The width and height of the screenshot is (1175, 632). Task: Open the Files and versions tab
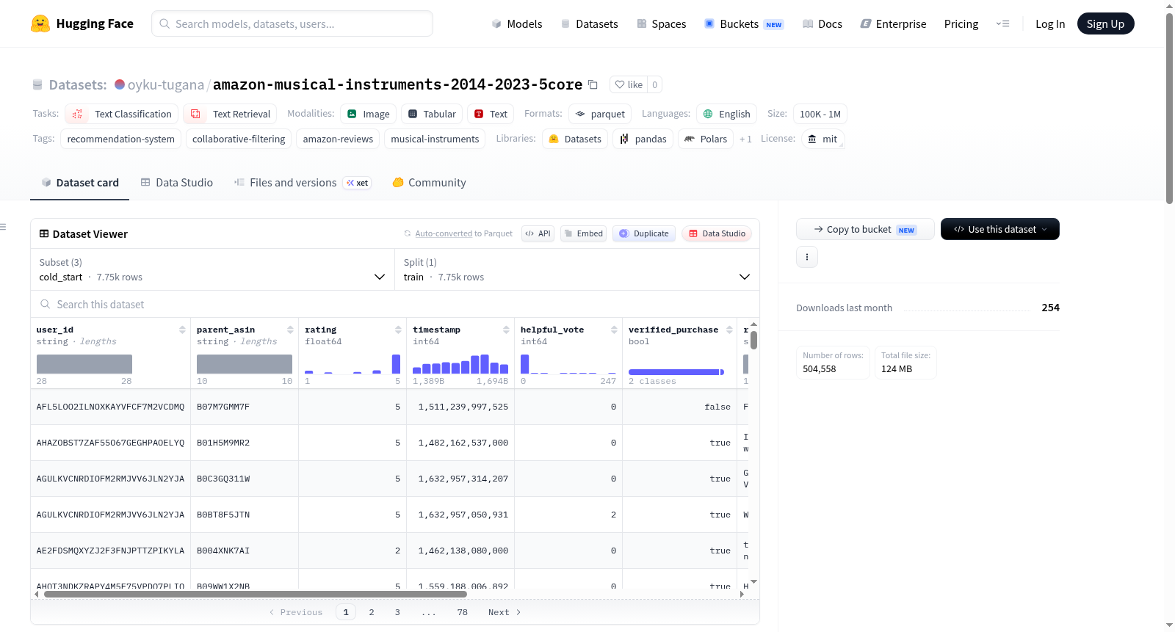pos(302,183)
